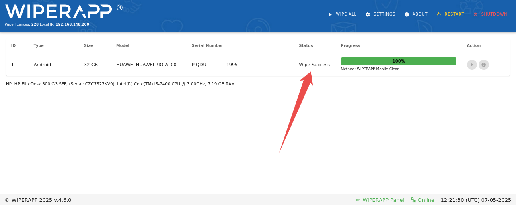Select the PJQDU serial number cell
The image size is (516, 205).
(x=215, y=65)
